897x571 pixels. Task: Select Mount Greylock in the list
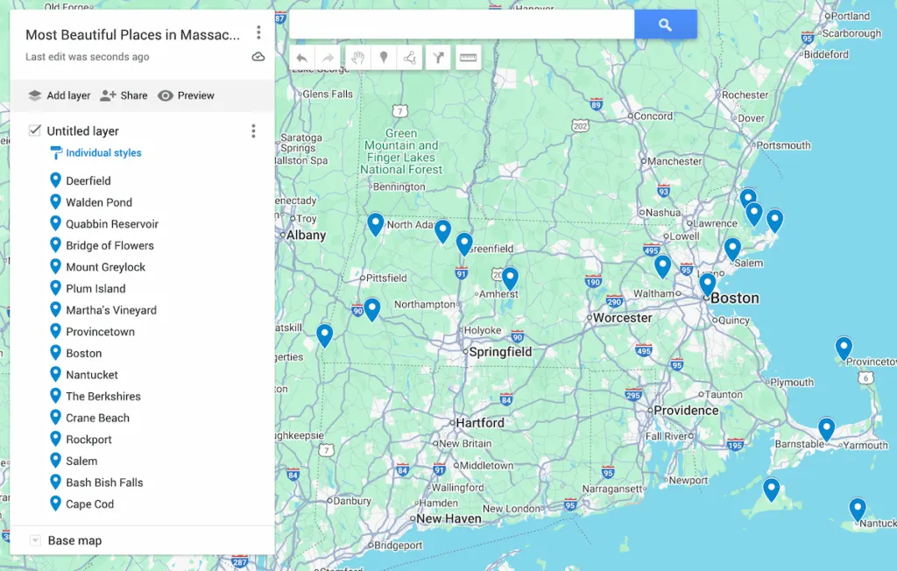pyautogui.click(x=106, y=267)
